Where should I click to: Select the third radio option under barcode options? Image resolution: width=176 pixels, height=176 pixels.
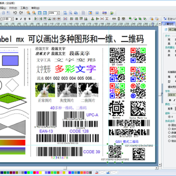pos(169,133)
